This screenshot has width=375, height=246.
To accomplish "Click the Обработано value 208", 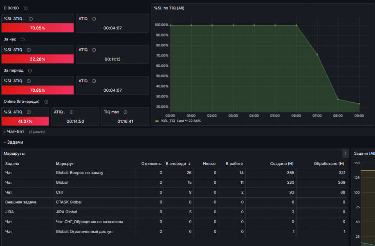I will (x=341, y=183).
